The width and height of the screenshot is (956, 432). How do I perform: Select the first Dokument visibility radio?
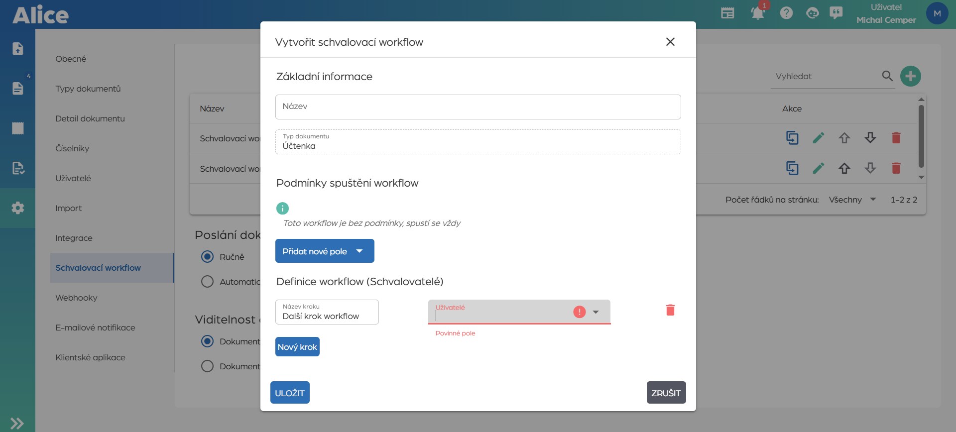tap(207, 341)
